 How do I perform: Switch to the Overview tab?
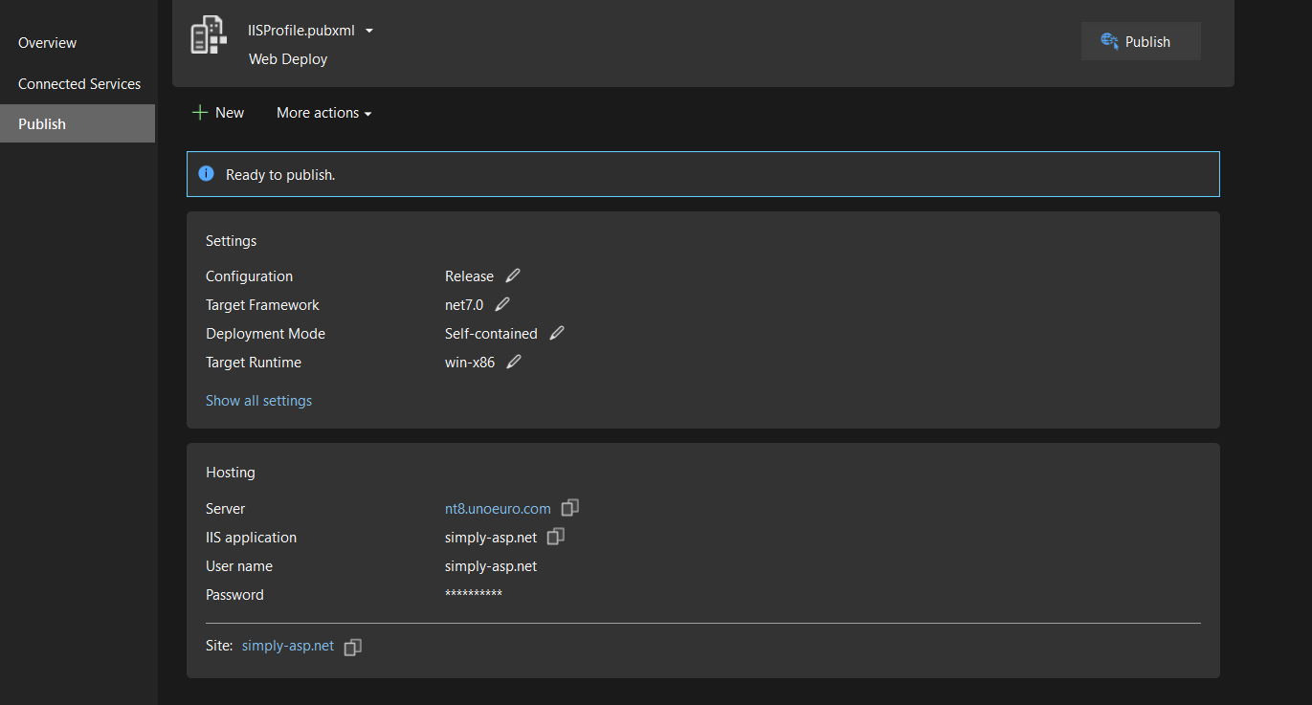48,43
